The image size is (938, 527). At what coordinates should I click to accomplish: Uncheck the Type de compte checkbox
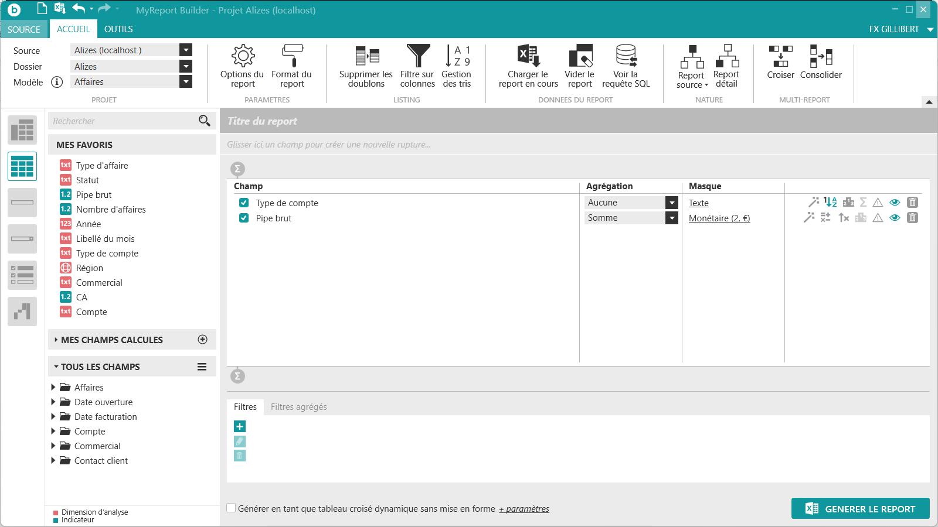pos(244,203)
